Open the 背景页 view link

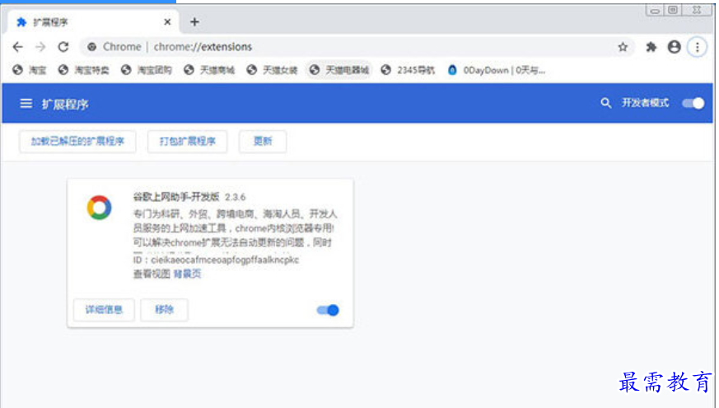click(188, 274)
